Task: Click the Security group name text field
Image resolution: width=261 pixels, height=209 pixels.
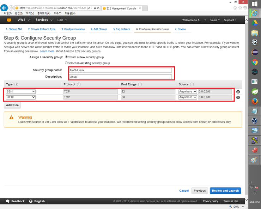Action: pyautogui.click(x=120, y=70)
